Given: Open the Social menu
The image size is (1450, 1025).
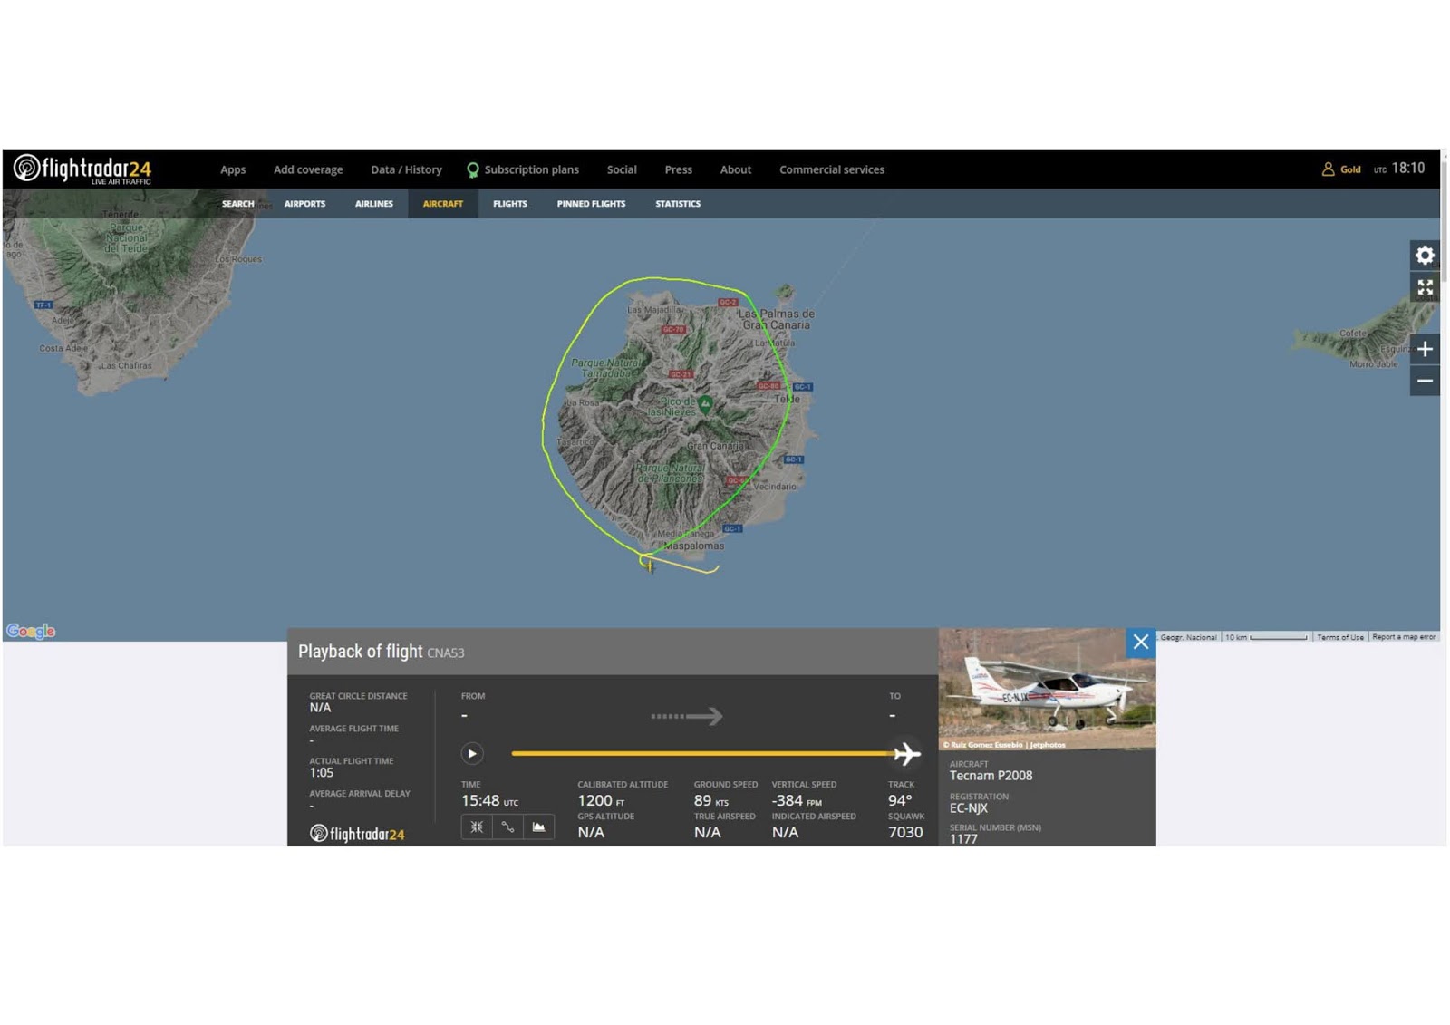Looking at the screenshot, I should coord(622,169).
